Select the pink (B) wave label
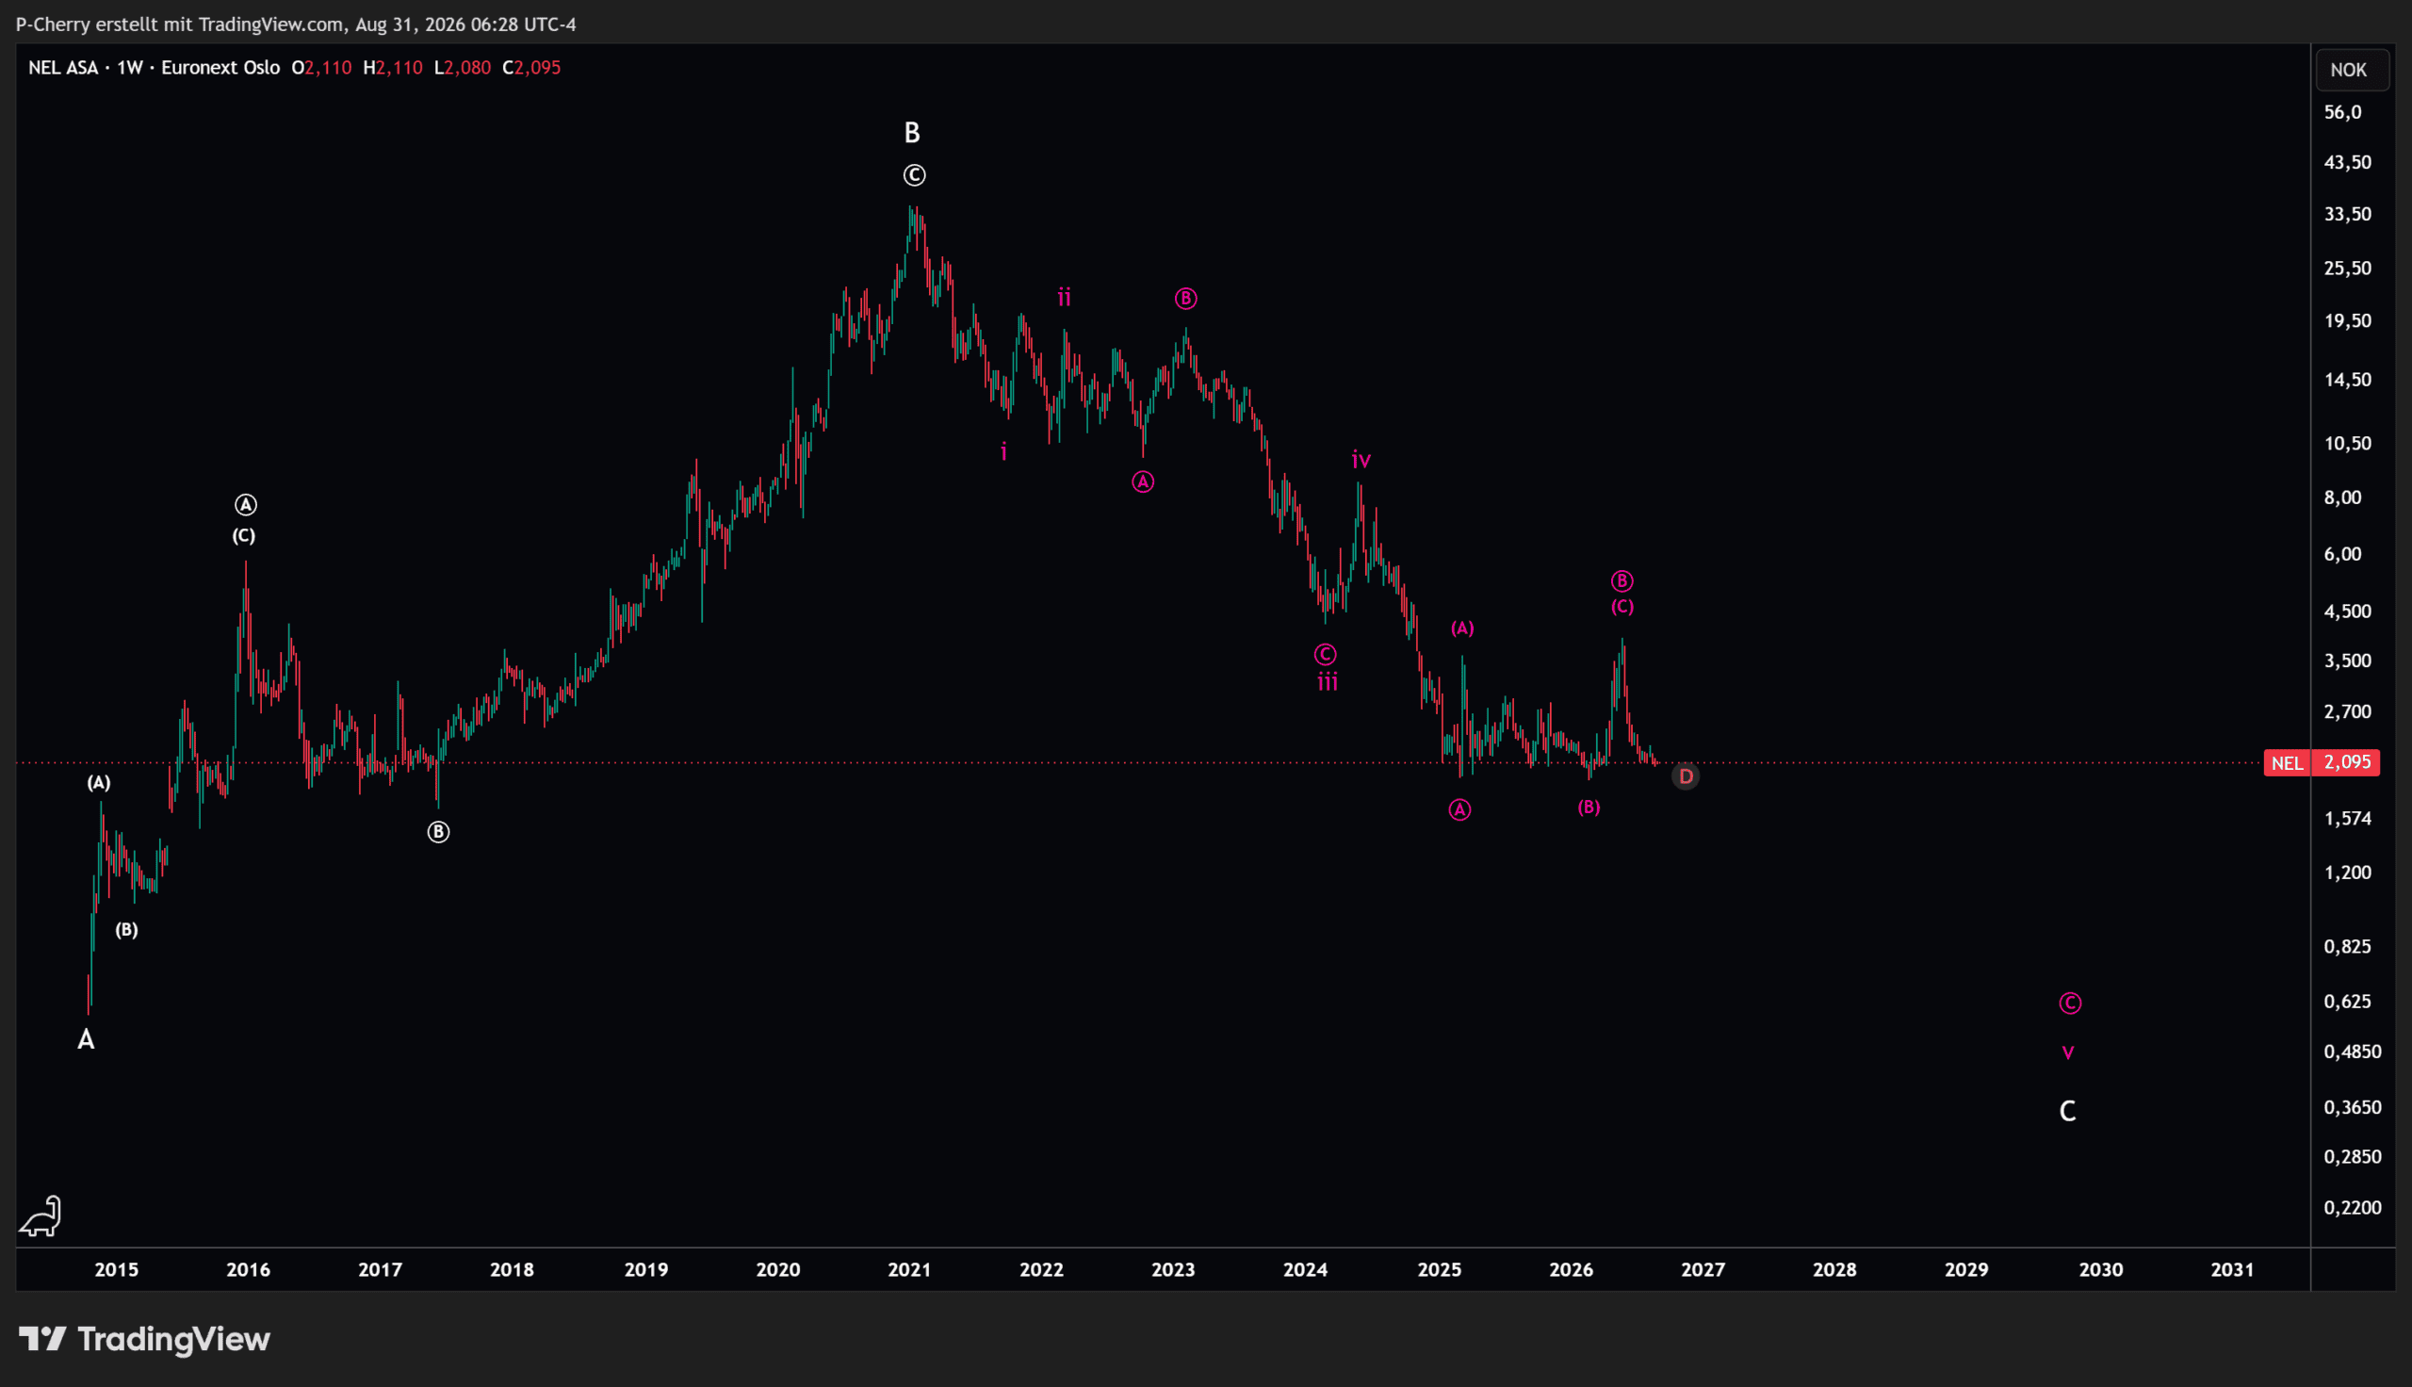The image size is (2412, 1387). pyautogui.click(x=1589, y=808)
